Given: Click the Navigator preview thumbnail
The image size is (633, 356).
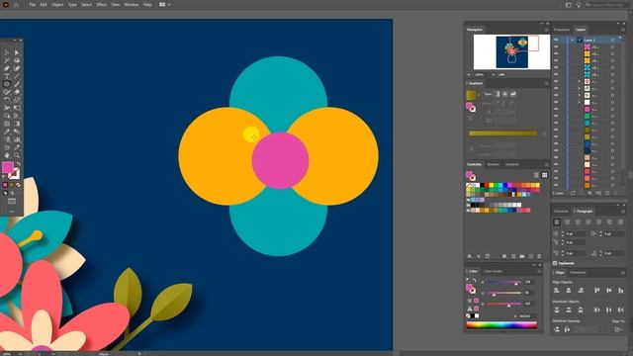Looking at the screenshot, I should coord(511,52).
